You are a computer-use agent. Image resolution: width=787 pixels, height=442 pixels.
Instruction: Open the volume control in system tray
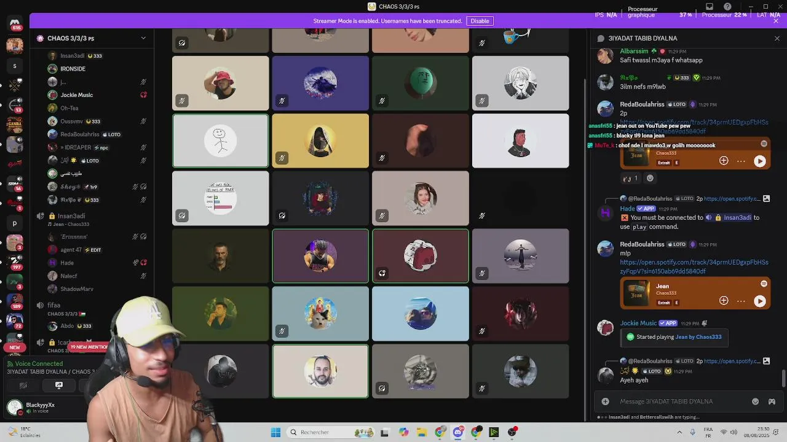coord(735,432)
